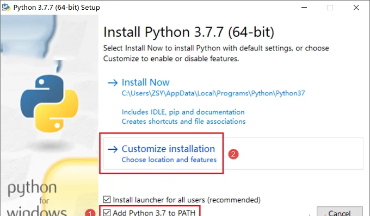
Task: Click the Install launcher for all users label
Action: pyautogui.click(x=187, y=200)
